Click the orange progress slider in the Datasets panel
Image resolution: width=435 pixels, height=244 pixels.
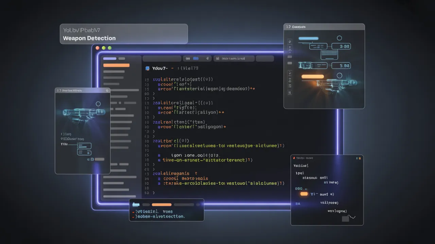click(313, 76)
